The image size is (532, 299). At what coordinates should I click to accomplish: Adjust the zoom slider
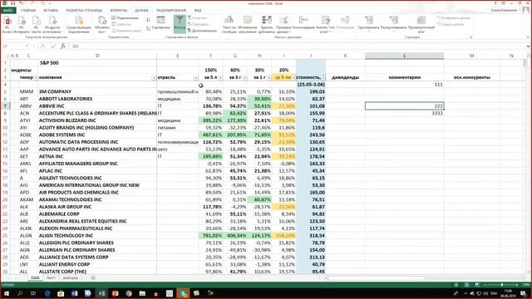[502, 285]
